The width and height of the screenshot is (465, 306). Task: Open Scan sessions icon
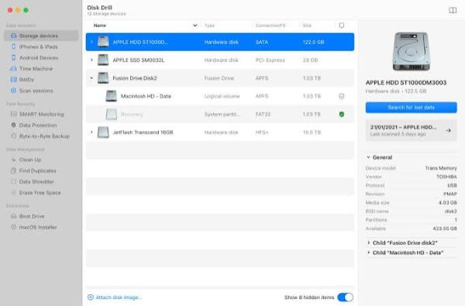pos(14,91)
